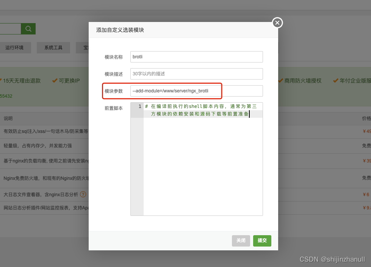Click inside the 前置脚本 code editor area
Screen dimensions: 371x267
tap(201, 159)
